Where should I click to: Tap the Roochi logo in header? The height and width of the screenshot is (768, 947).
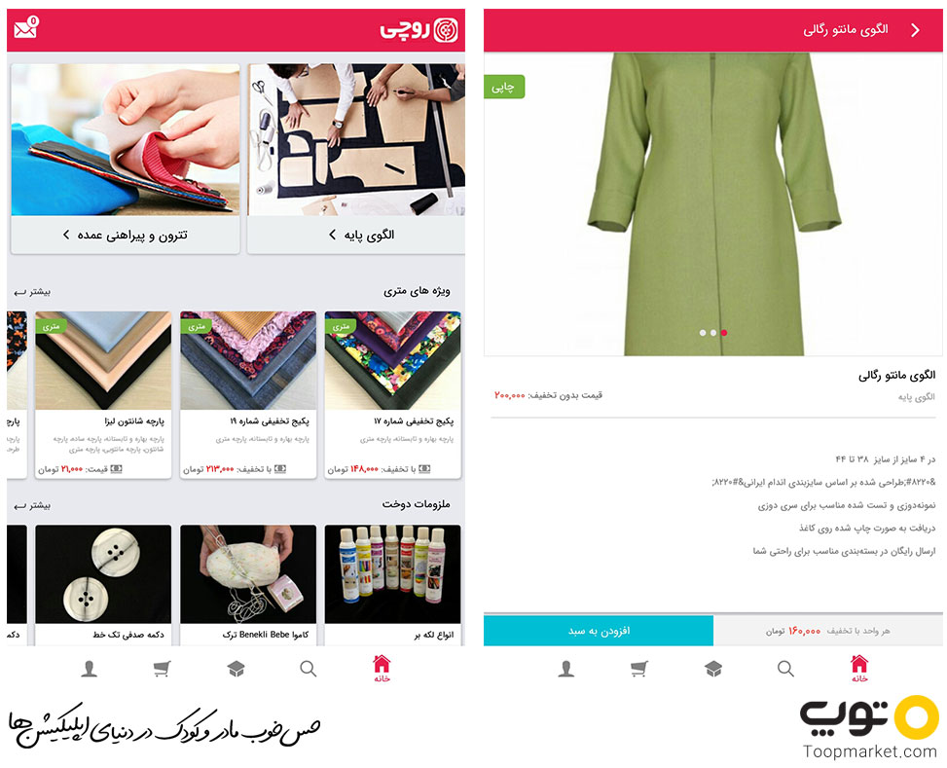[419, 29]
